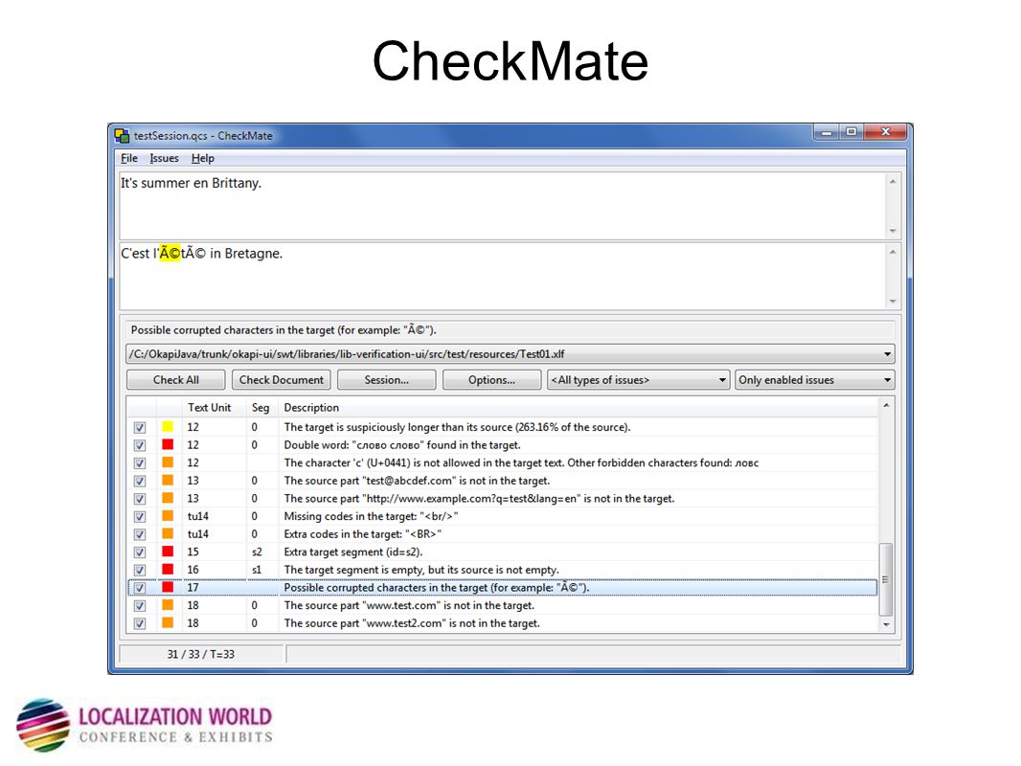Click scroll-down arrow of the source text pane

point(893,231)
